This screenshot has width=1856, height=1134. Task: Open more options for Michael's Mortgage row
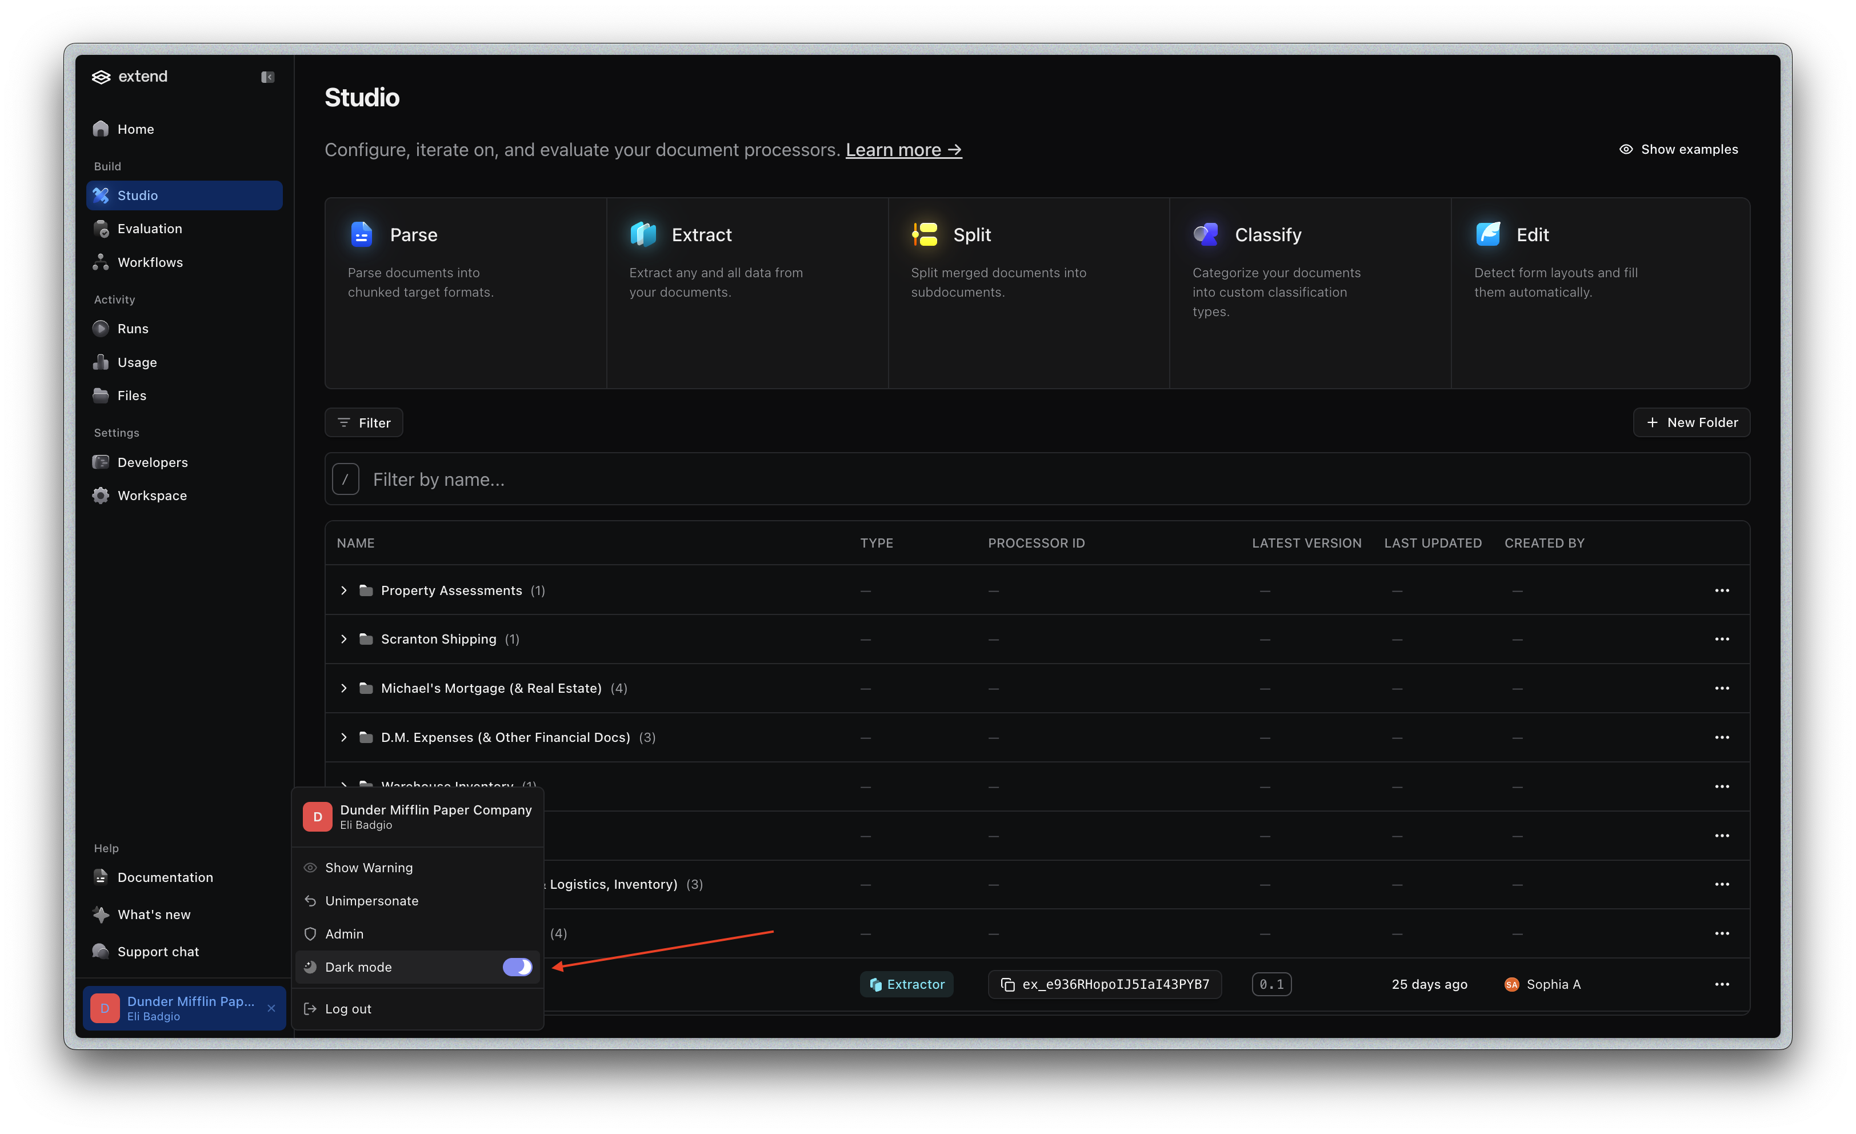coord(1722,688)
